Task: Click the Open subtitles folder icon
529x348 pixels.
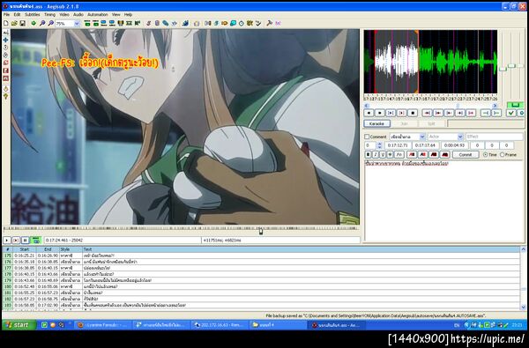Action: tap(14, 23)
